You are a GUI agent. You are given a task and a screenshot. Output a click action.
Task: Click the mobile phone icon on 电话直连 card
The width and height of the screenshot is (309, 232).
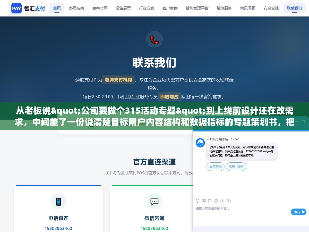[x=58, y=201]
